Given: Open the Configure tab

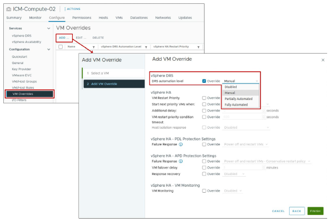Looking at the screenshot, I should tap(57, 18).
